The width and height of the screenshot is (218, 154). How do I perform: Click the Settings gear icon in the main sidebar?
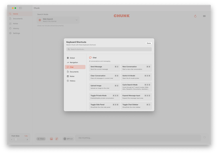point(10,33)
